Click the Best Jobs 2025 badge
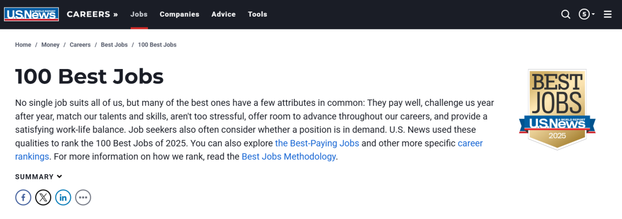 click(557, 109)
